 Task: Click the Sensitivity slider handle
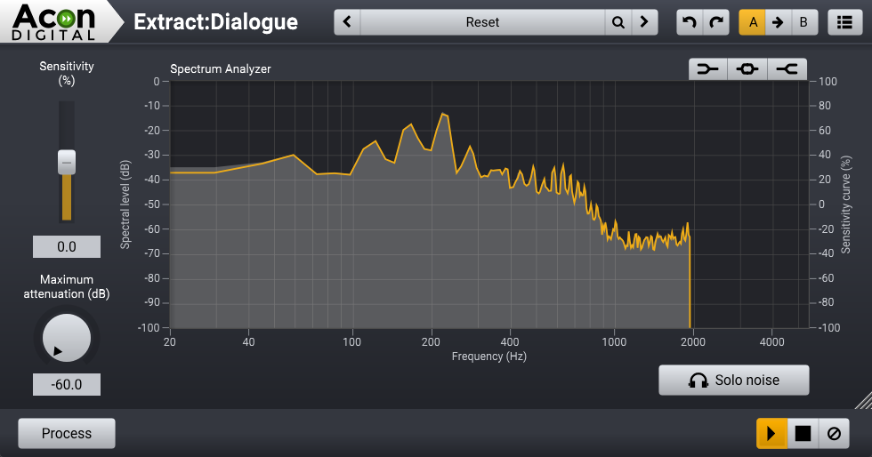click(x=67, y=163)
